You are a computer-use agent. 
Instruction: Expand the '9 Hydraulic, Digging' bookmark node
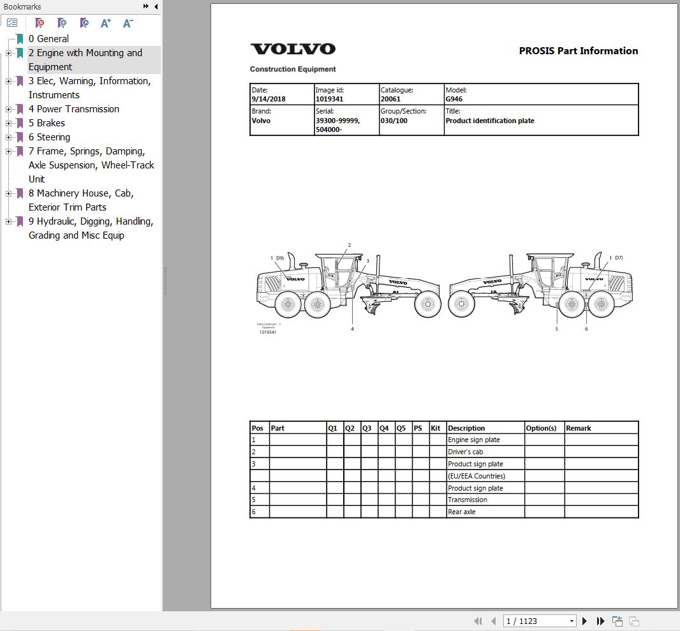pos(8,221)
